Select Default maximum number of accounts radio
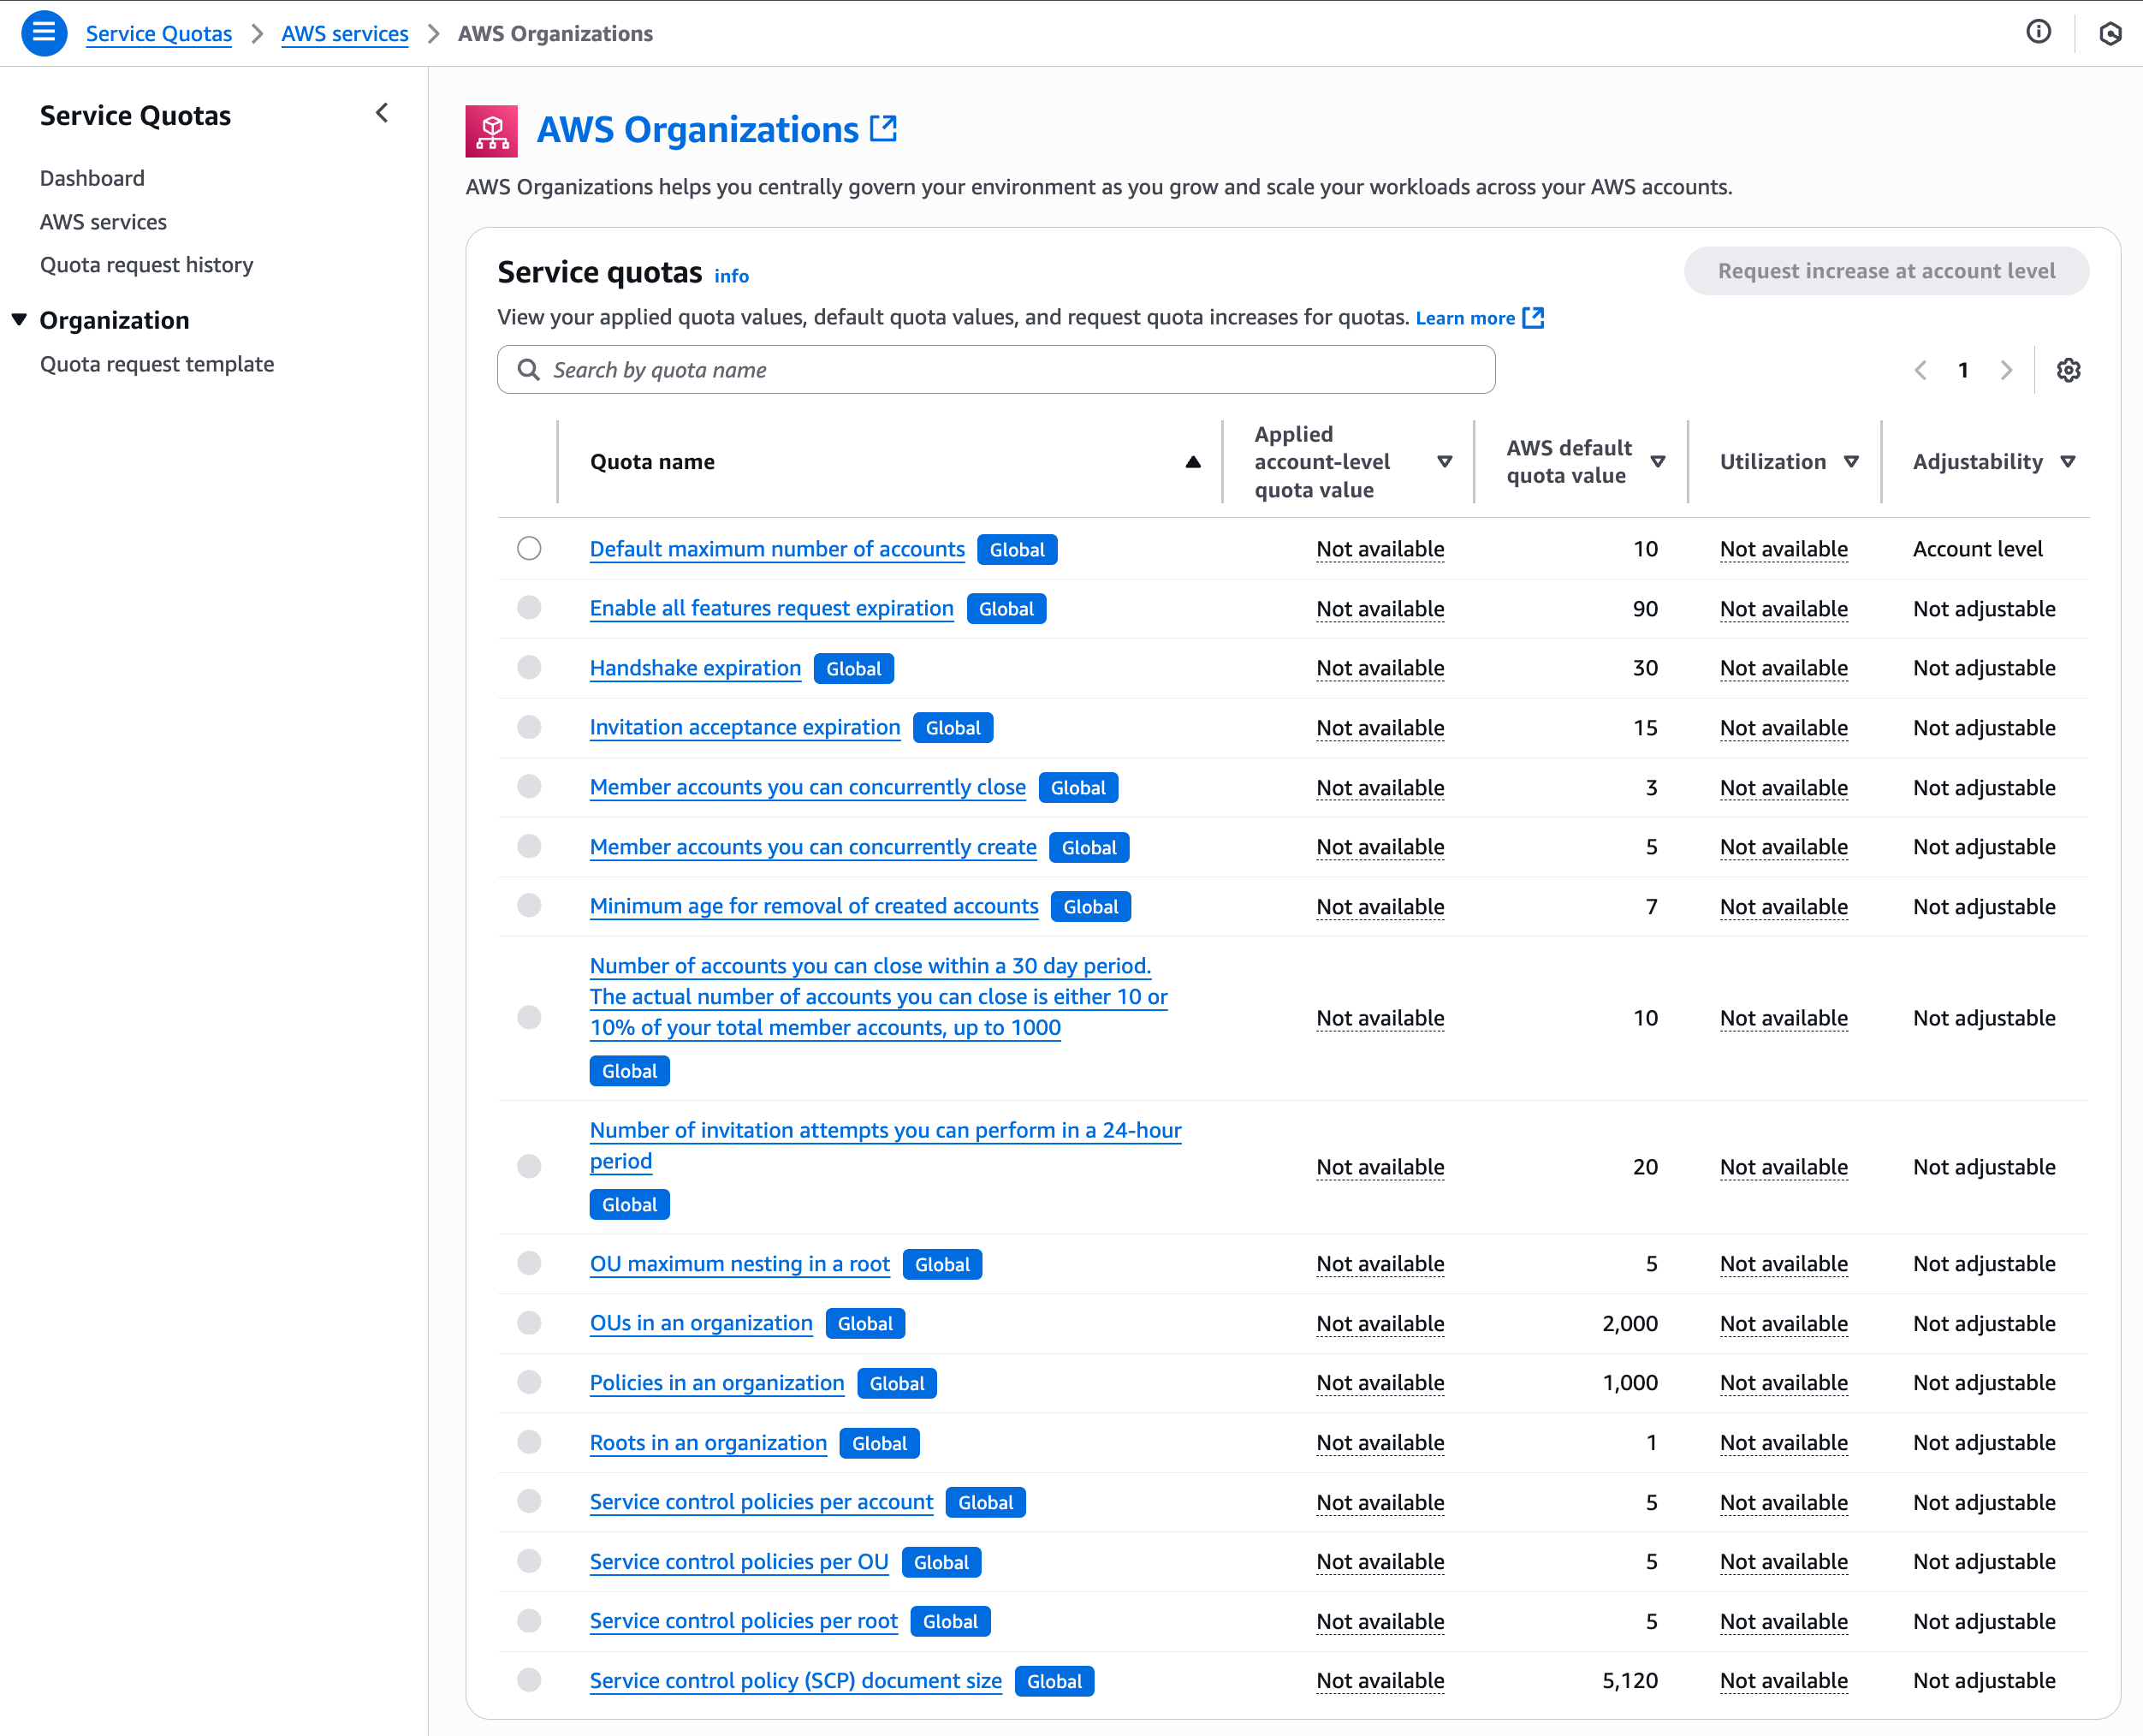This screenshot has height=1736, width=2143. pyautogui.click(x=529, y=549)
